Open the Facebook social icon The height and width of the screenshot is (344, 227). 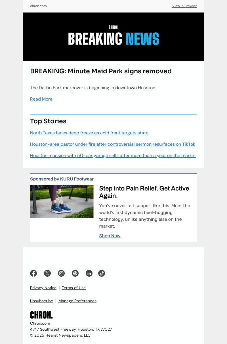coord(33,273)
